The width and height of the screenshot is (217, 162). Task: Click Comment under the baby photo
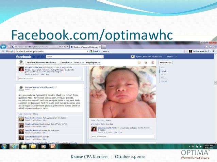coord(100,120)
